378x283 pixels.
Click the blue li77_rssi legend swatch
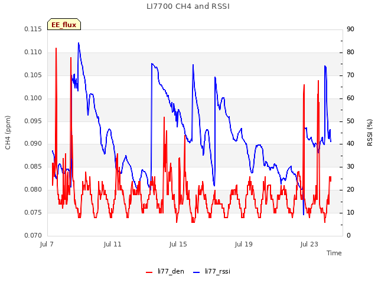coord(197,272)
